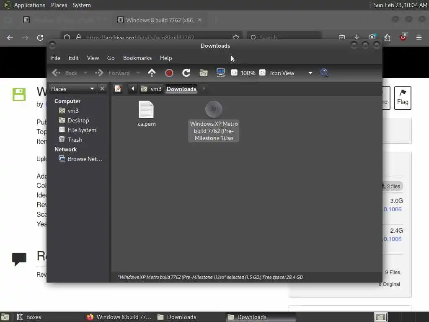Open Places menu in top panel
This screenshot has width=429, height=322.
pyautogui.click(x=59, y=5)
